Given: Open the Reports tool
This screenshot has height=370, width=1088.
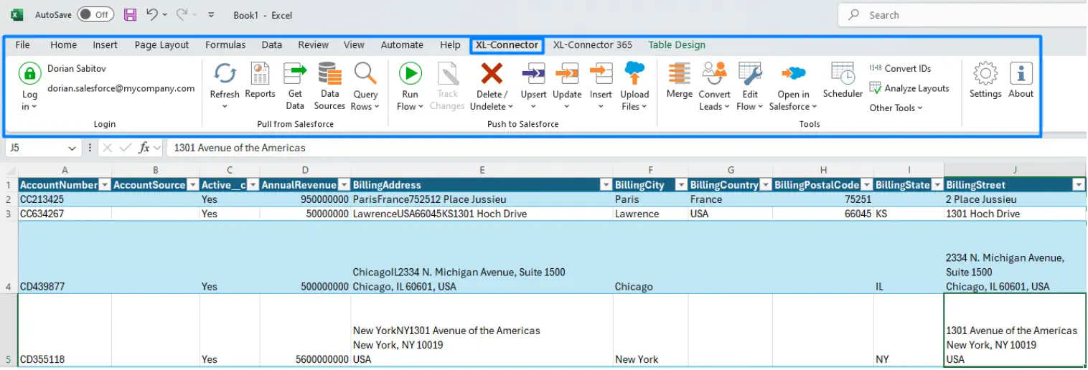Looking at the screenshot, I should (260, 80).
